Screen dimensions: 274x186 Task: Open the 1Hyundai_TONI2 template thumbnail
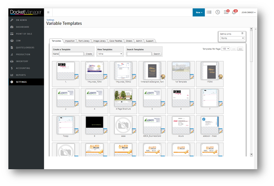click(x=123, y=71)
